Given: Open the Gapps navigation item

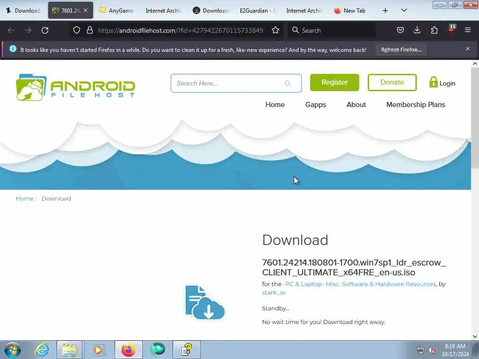Looking at the screenshot, I should (x=316, y=105).
